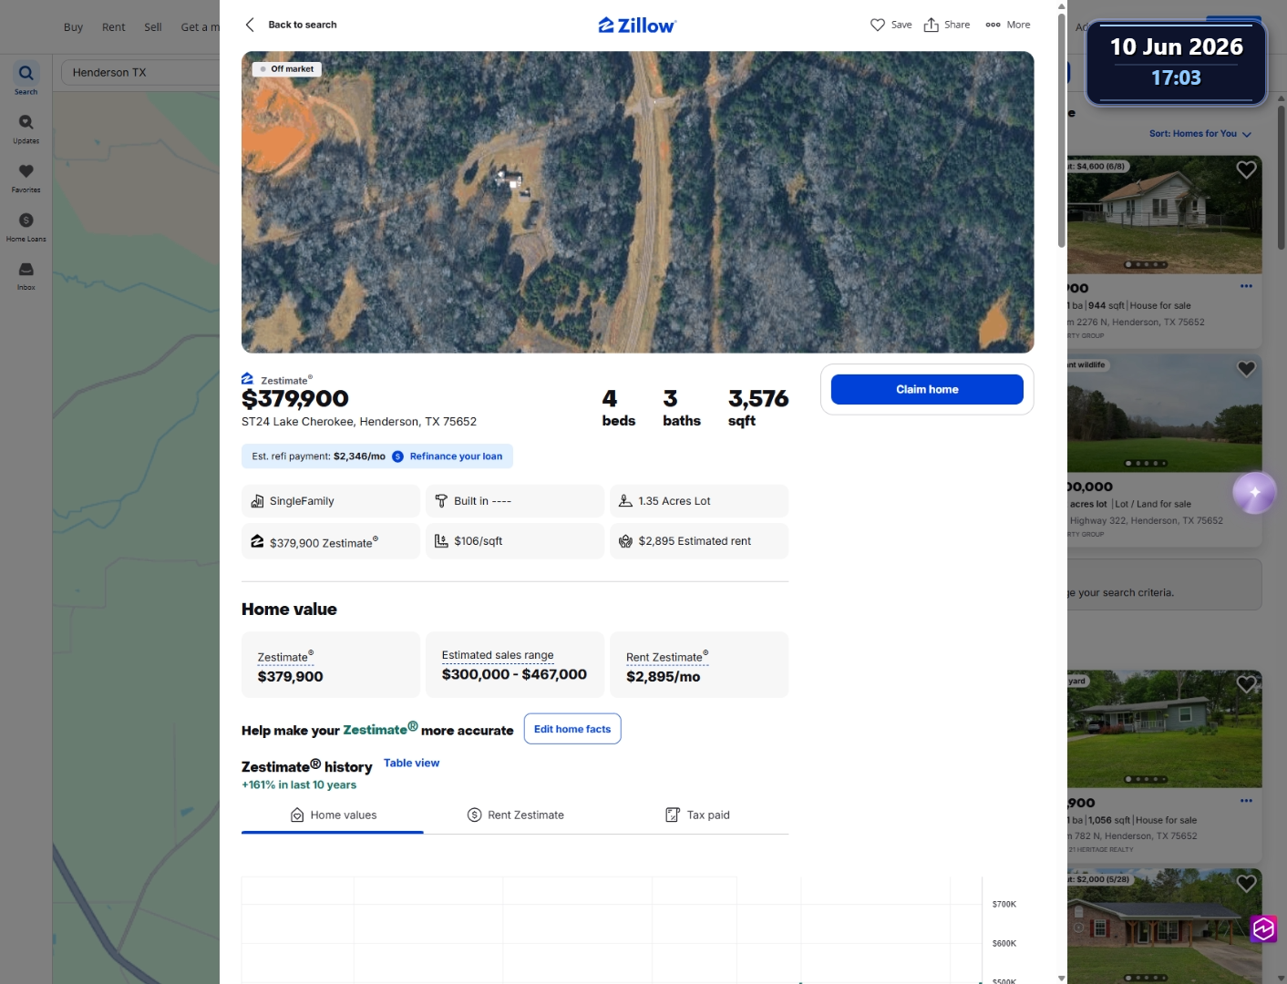Screen dimensions: 1287x984
Task: Open Favorites in left sidebar
Action: (26, 178)
